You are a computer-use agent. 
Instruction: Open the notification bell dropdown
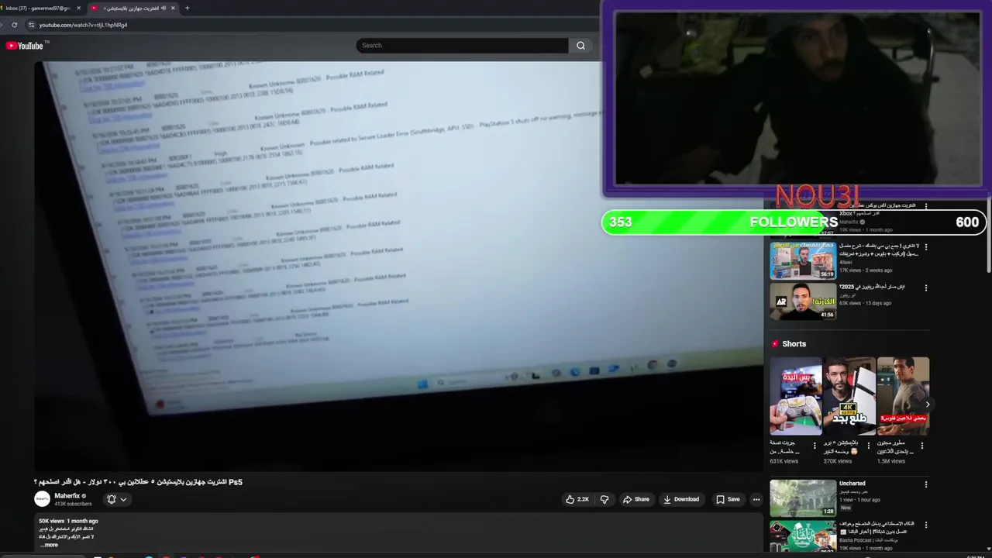click(x=116, y=499)
